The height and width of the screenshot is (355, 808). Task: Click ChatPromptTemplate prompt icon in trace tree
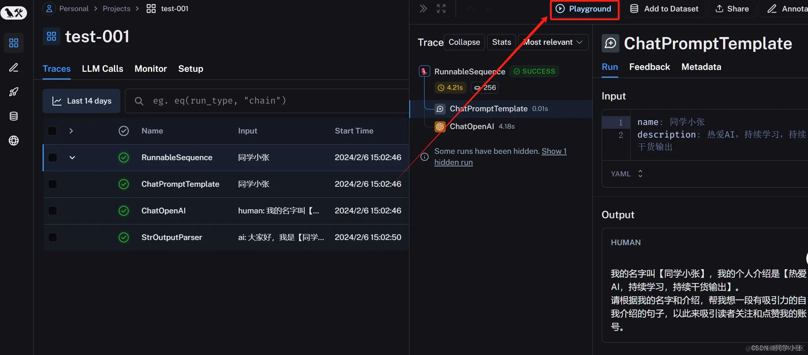440,109
